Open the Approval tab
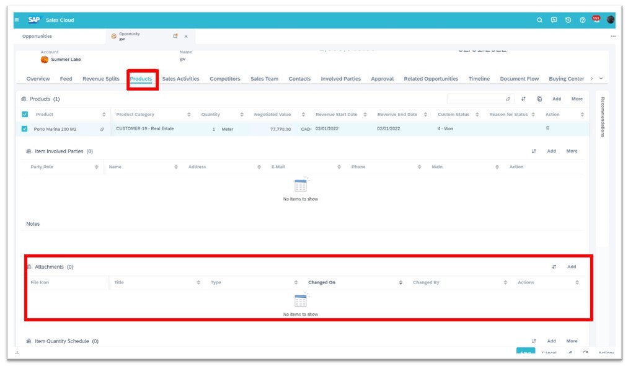The height and width of the screenshot is (366, 628). coord(382,79)
